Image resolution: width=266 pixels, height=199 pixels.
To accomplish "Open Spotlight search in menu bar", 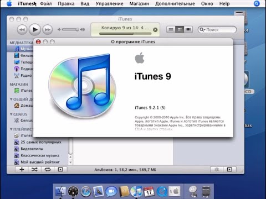I will pyautogui.click(x=257, y=3).
